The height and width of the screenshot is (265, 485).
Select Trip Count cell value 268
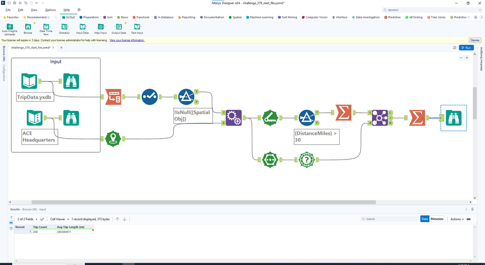(x=44, y=231)
